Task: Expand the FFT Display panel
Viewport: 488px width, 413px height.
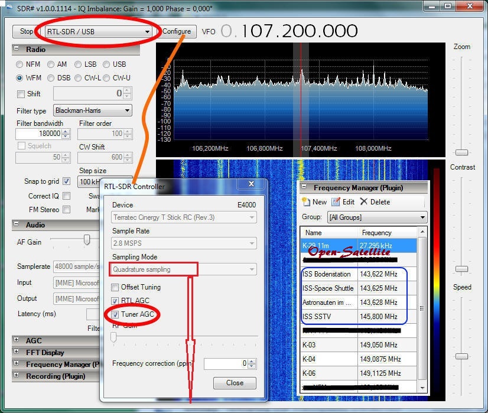Action: (17, 352)
